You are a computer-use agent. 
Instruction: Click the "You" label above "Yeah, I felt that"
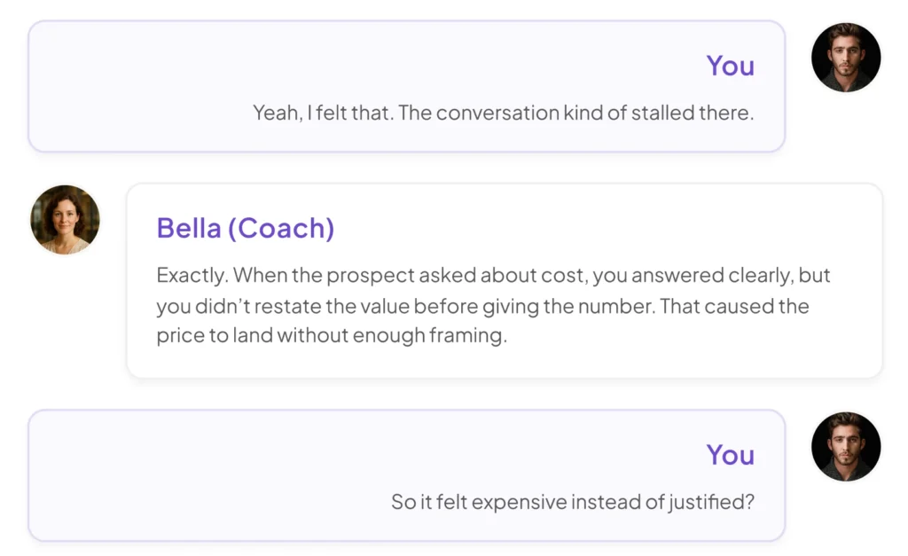click(x=730, y=66)
